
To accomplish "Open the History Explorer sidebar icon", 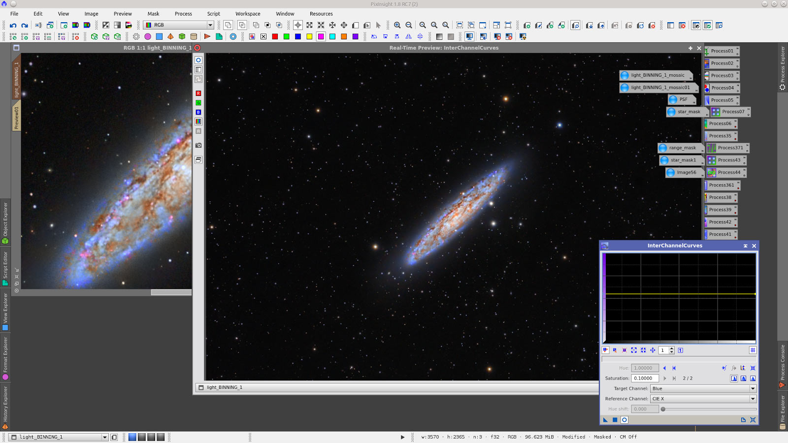I will [x=5, y=405].
